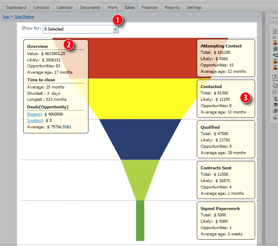Switch to the Dashboard tab
This screenshot has height=246, width=278.
(x=17, y=7)
